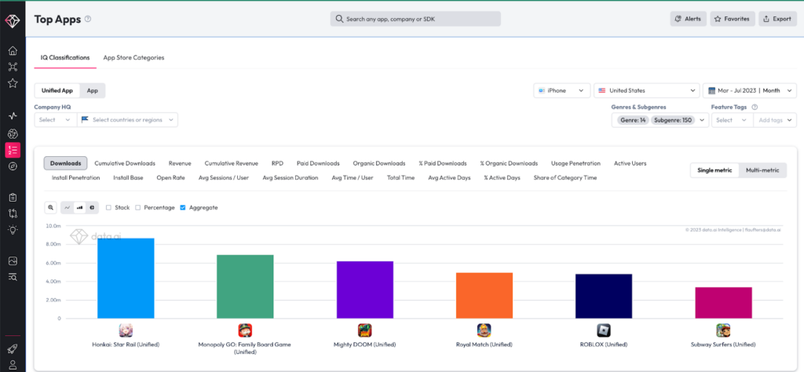The height and width of the screenshot is (372, 804).
Task: Enable the Percentage checkbox
Action: [x=138, y=207]
